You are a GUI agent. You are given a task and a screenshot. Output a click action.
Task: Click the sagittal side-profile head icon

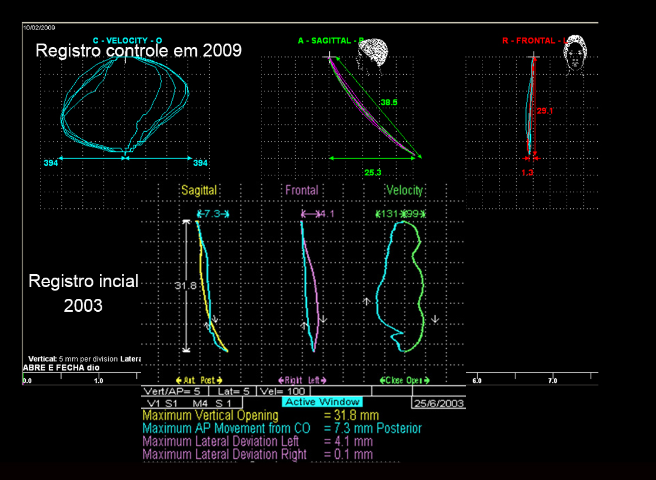tap(373, 55)
